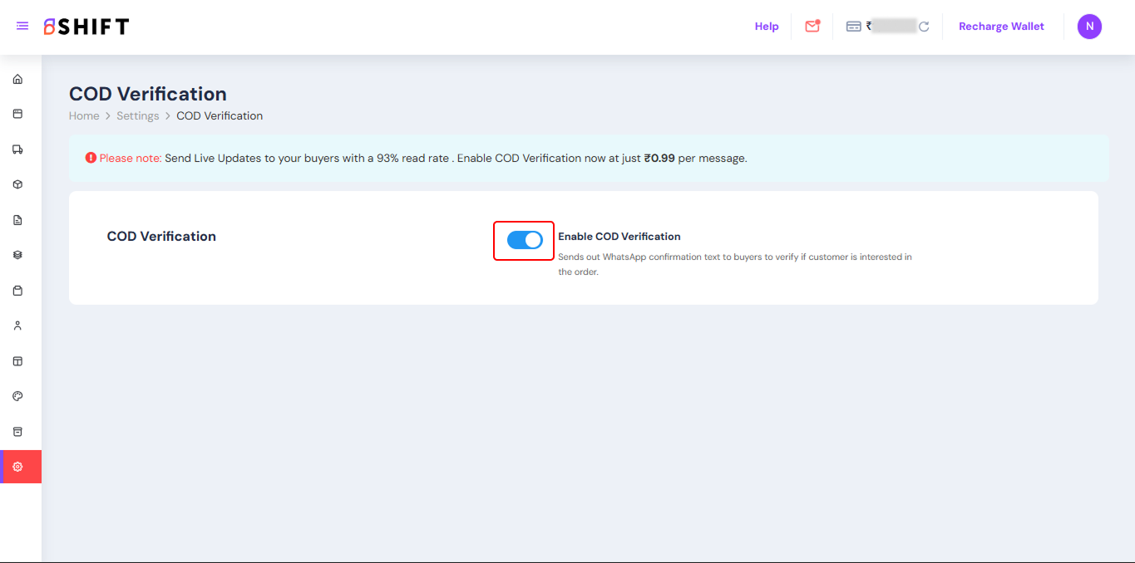Viewport: 1135px width, 563px height.
Task: Click the wallet card icon
Action: [x=853, y=27]
